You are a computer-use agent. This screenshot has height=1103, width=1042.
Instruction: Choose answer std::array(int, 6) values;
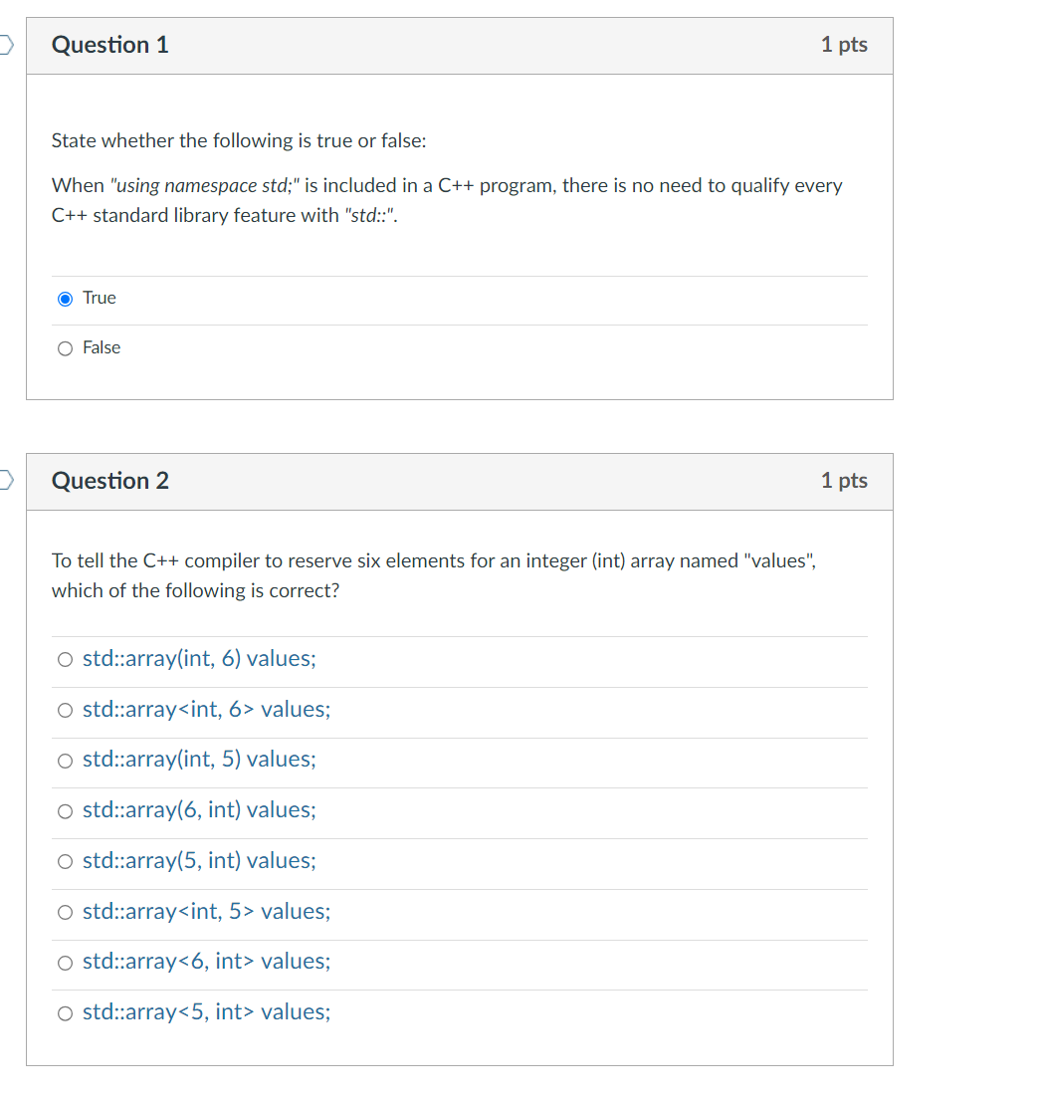tap(65, 658)
